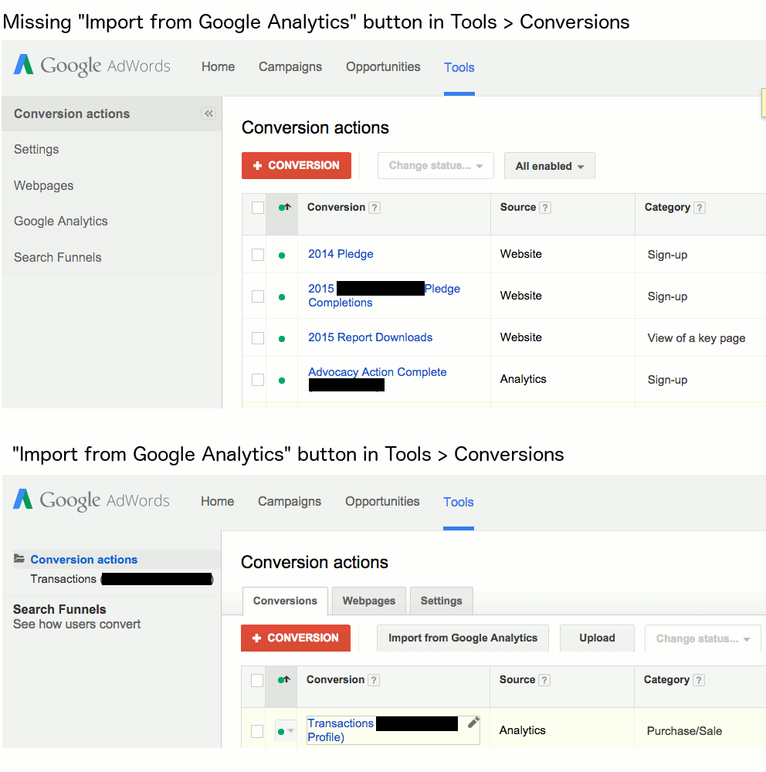Open the Home tab in the lower navigation
Screen dimensions: 766x772
tap(217, 501)
